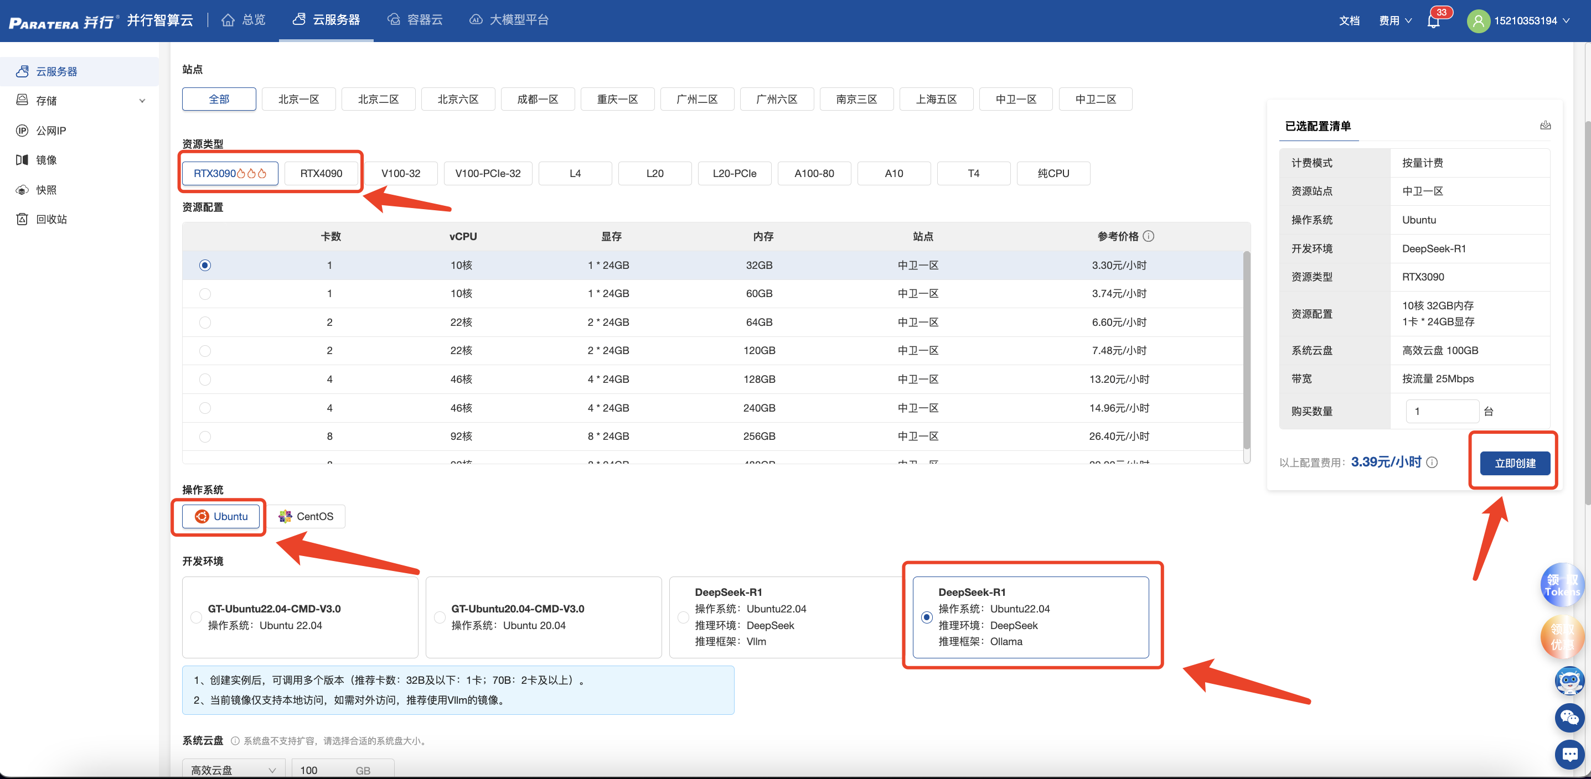Switch to the 云服务器 top tab
The height and width of the screenshot is (779, 1591).
click(x=326, y=20)
